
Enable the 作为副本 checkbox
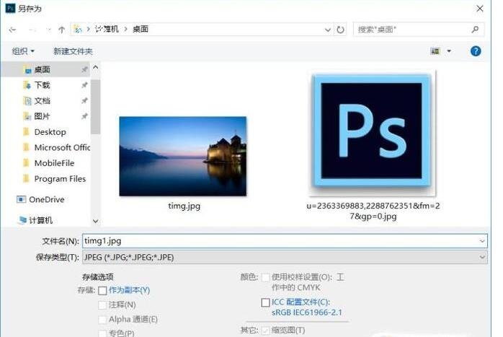pyautogui.click(x=102, y=290)
